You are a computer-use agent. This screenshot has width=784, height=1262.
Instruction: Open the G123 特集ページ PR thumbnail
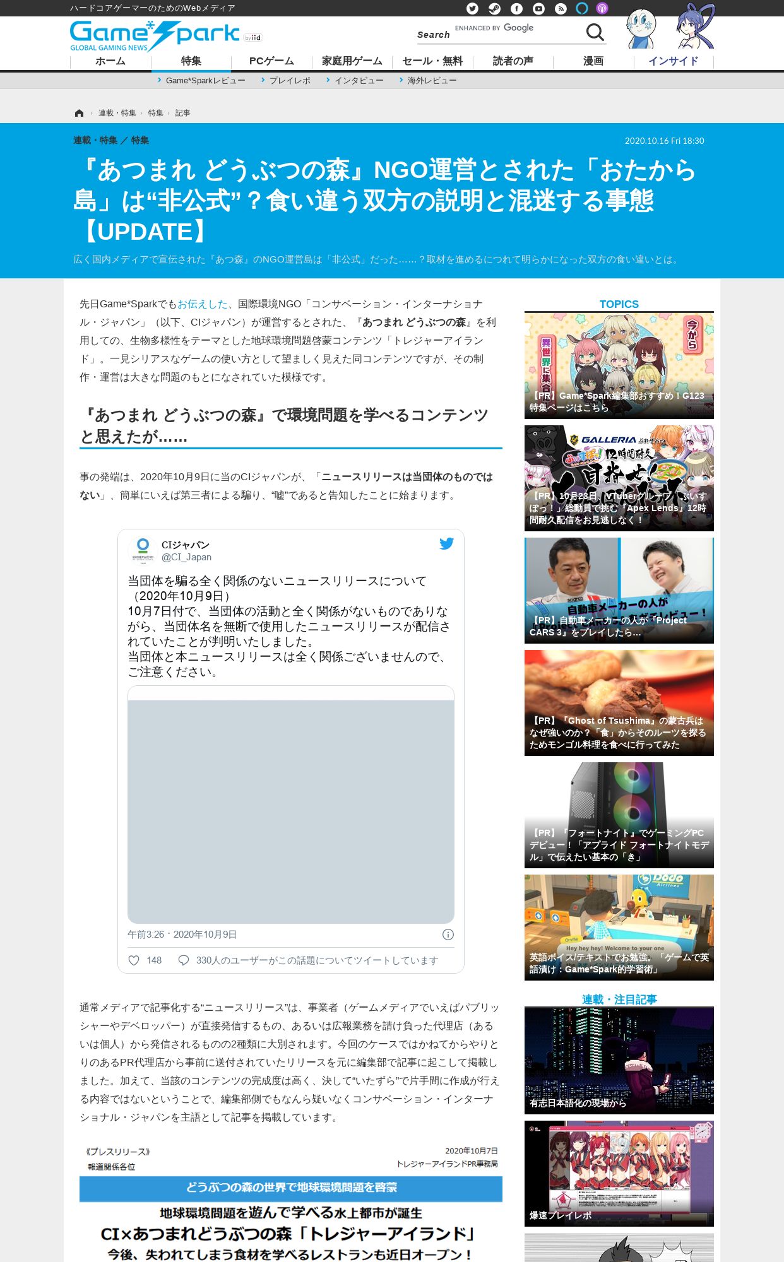(x=619, y=366)
